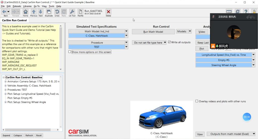
Task: Open the Libraries menu
Action: (x=27, y=6)
